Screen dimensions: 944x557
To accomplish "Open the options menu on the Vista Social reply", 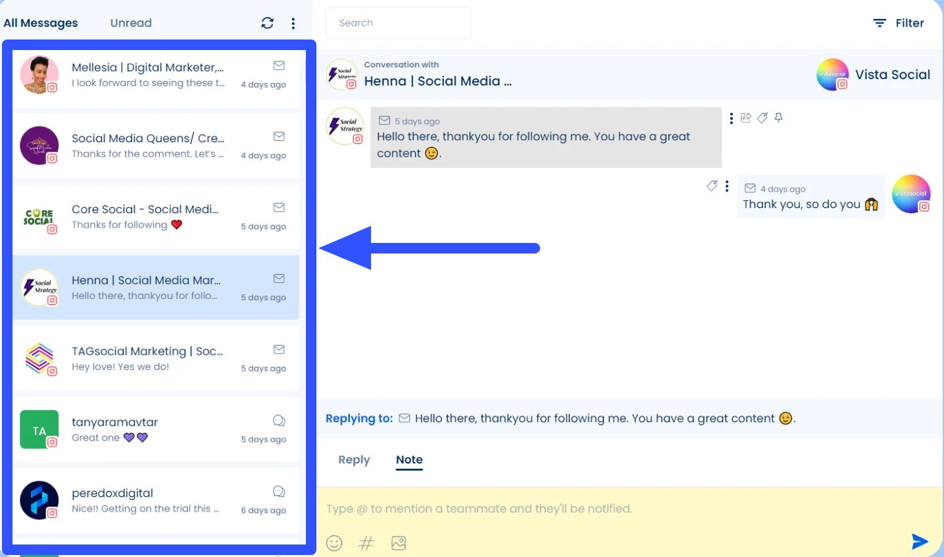I will click(x=727, y=186).
